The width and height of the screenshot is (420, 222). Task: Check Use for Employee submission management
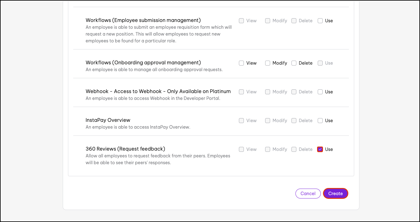point(320,21)
